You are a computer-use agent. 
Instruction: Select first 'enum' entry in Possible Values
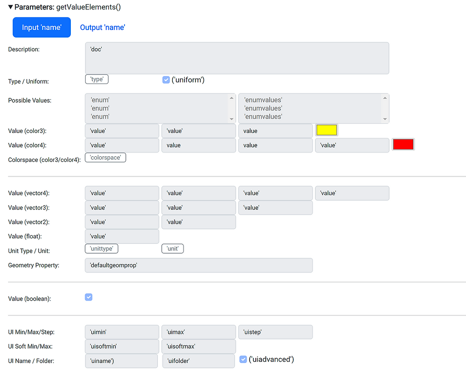(x=100, y=100)
